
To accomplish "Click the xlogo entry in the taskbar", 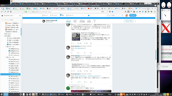I will point(108,94).
